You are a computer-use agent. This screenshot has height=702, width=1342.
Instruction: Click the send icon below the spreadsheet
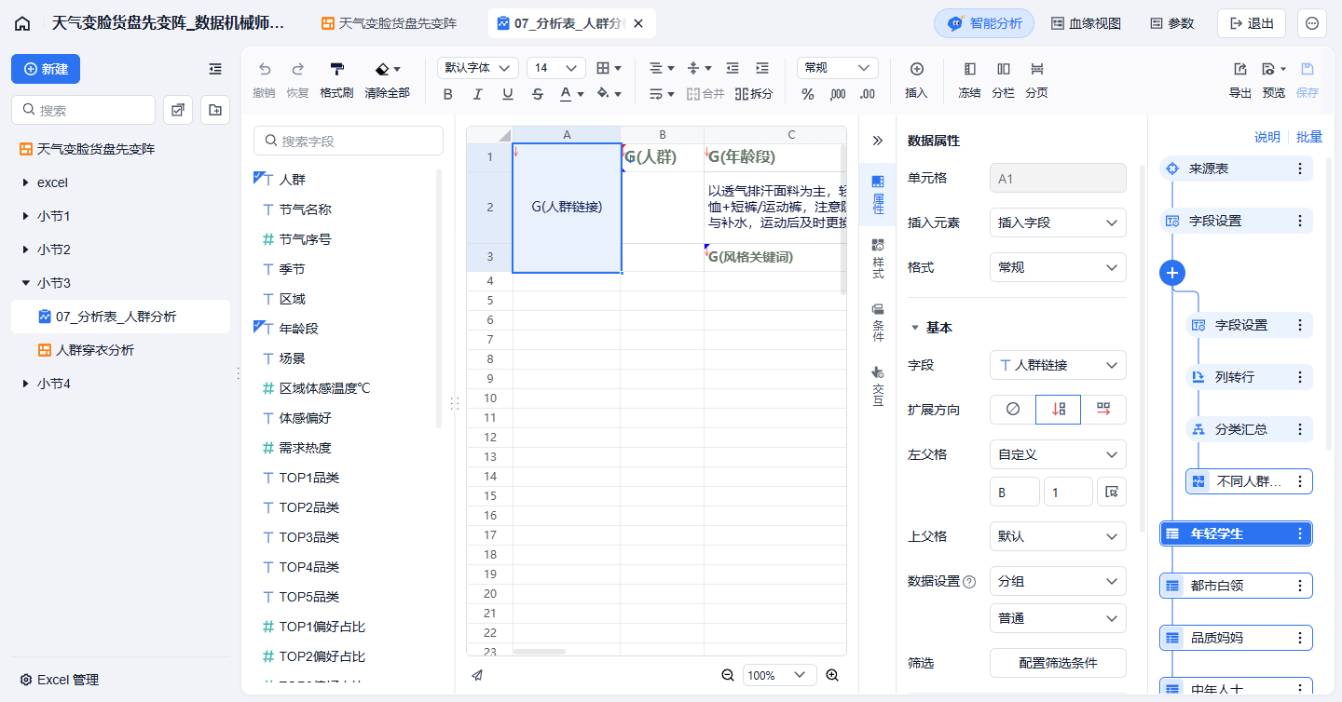(x=477, y=675)
